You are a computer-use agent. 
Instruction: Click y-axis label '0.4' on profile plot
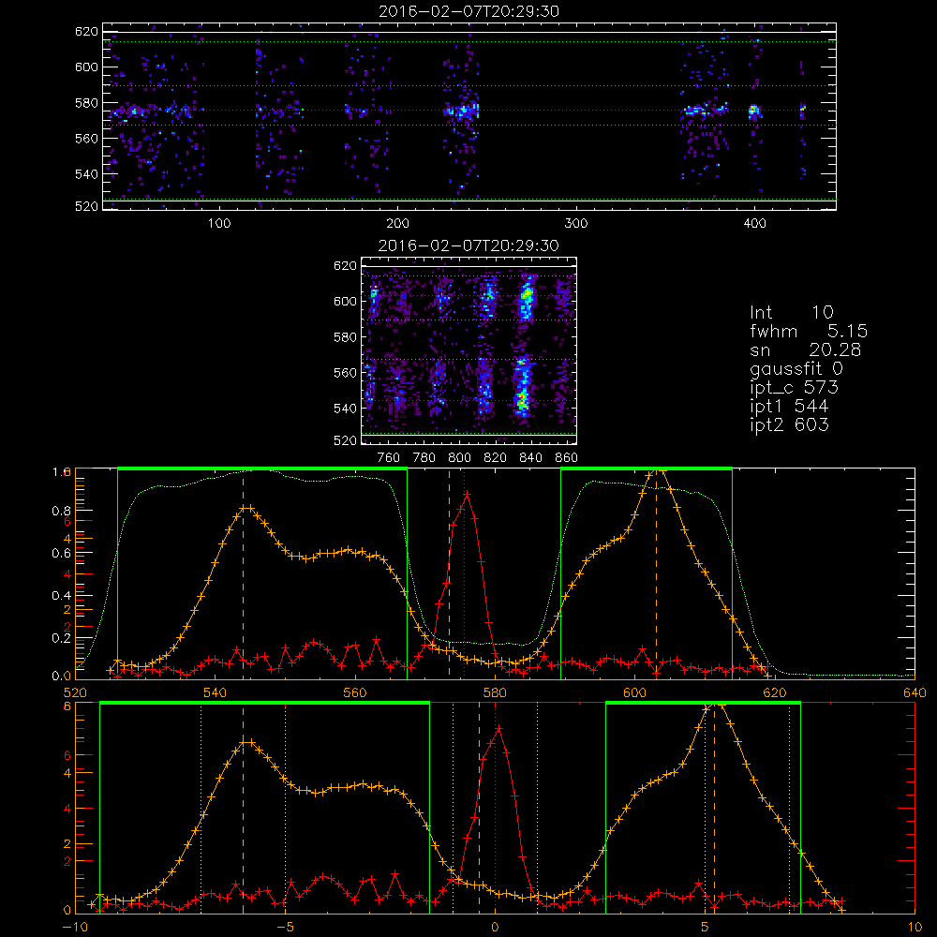(62, 596)
